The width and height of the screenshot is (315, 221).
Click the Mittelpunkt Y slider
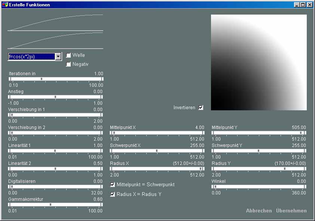click(259, 133)
